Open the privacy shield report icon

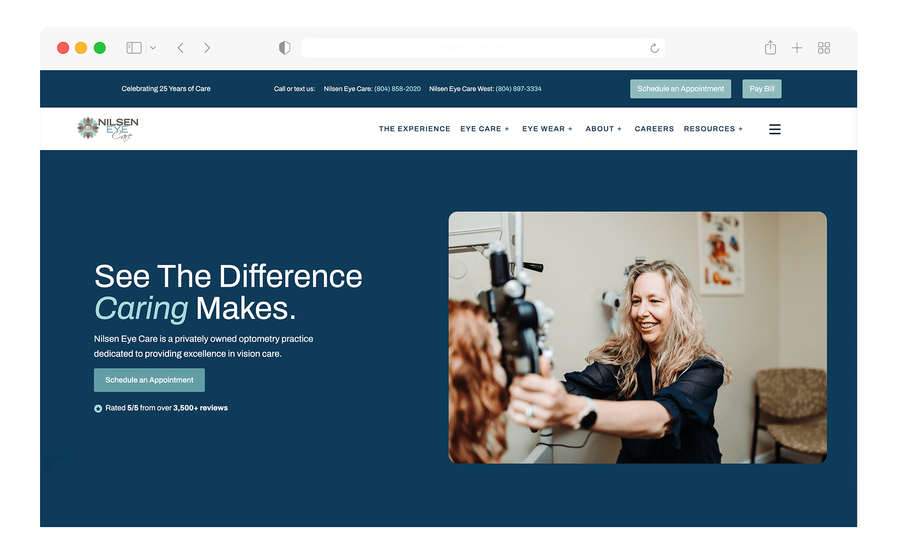(x=284, y=48)
